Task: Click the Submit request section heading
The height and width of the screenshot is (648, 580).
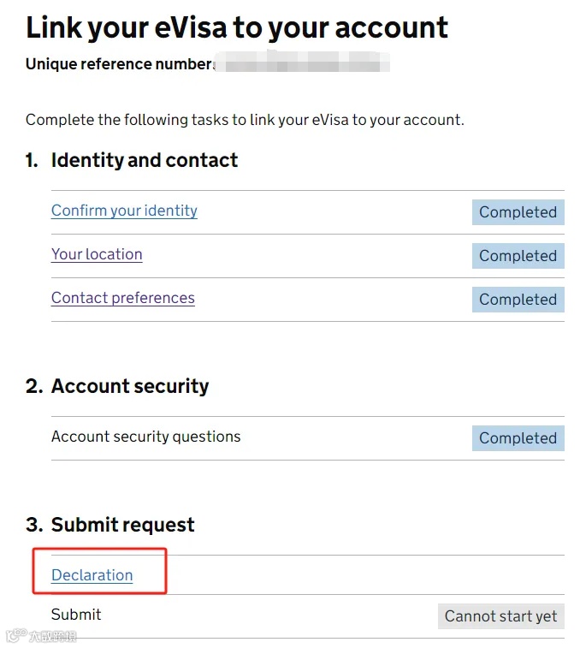Action: click(122, 525)
